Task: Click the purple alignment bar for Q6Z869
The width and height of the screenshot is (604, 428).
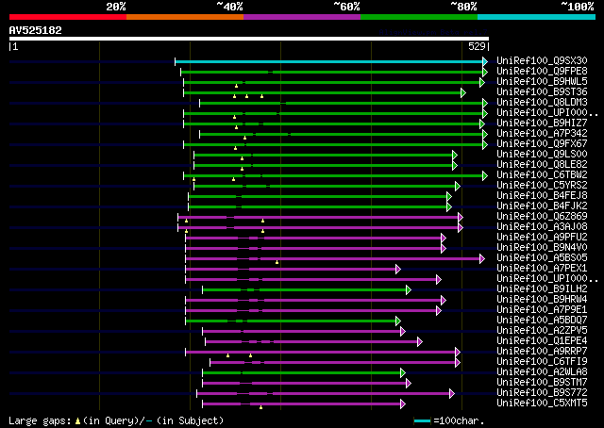Action: 321,218
